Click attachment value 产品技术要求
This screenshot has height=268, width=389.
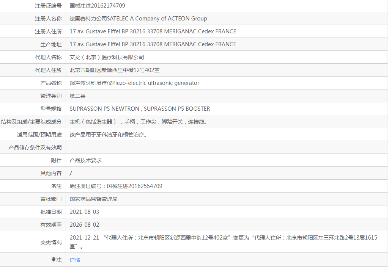coord(86,160)
